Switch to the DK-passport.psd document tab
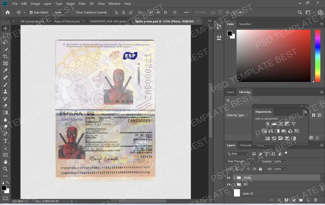The height and width of the screenshot is (205, 325). click(x=32, y=21)
